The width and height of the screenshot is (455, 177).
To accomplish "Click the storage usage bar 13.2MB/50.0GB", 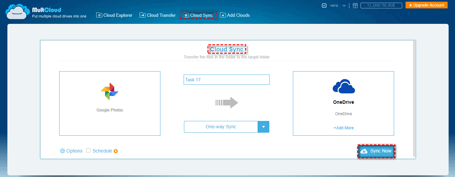I will [382, 5].
